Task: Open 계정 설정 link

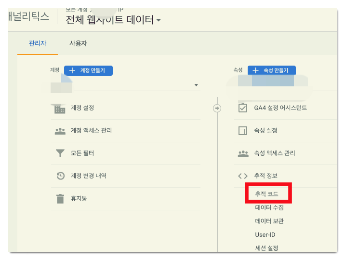Action: point(82,108)
